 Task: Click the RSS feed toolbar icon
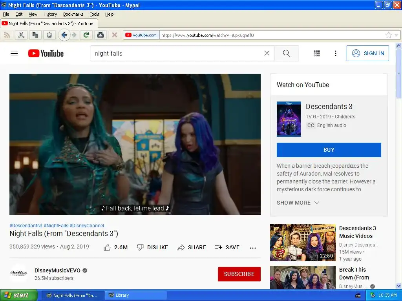pos(7,35)
